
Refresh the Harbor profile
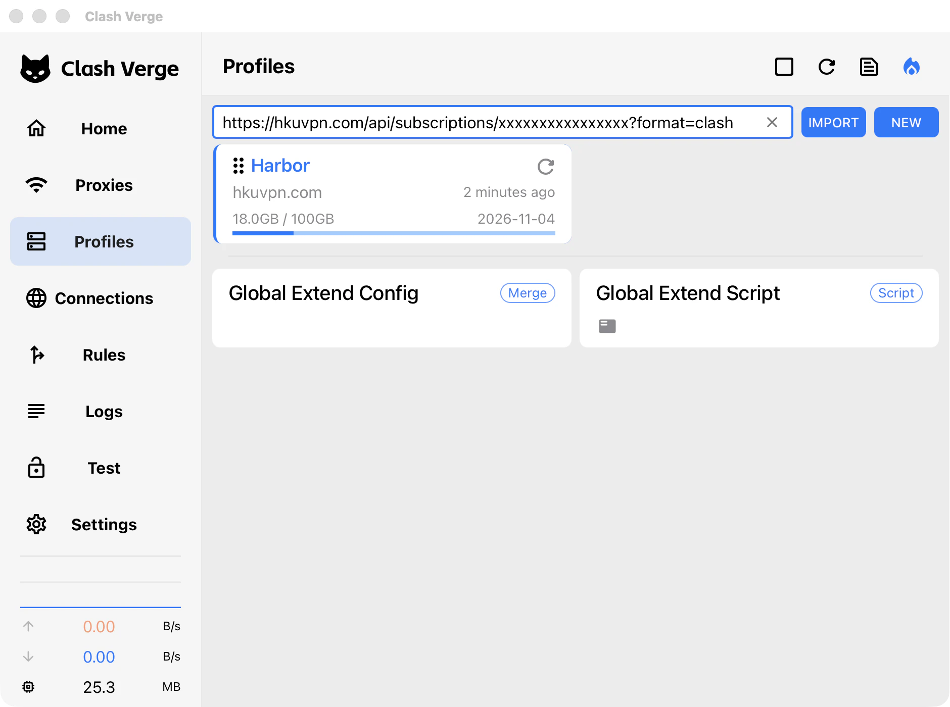tap(546, 167)
